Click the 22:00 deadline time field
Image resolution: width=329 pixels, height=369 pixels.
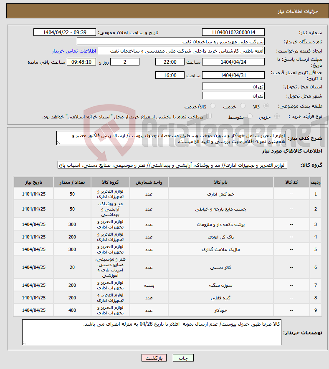click(170, 62)
